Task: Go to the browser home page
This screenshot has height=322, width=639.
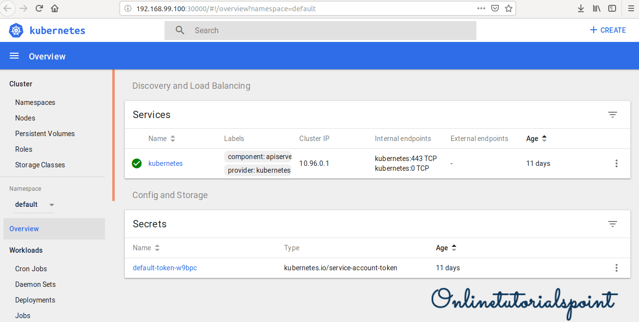Action: (x=55, y=8)
